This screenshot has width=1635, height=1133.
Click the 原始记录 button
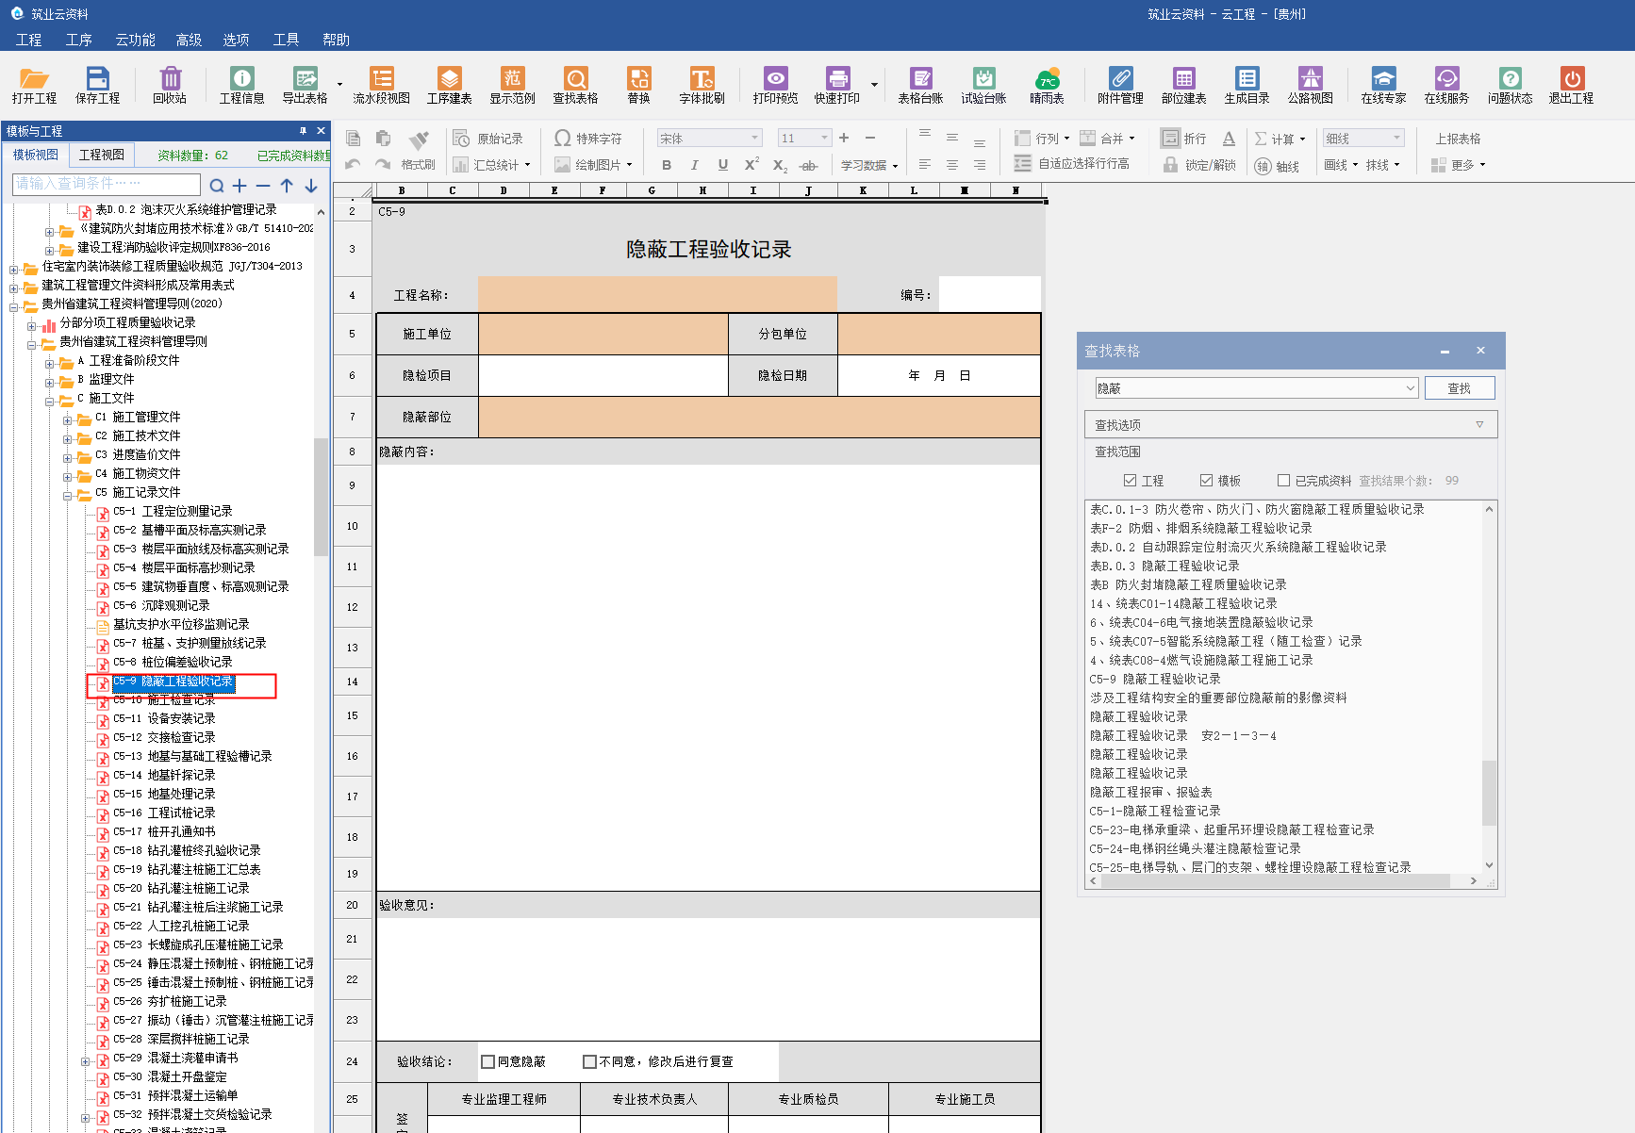coord(488,139)
